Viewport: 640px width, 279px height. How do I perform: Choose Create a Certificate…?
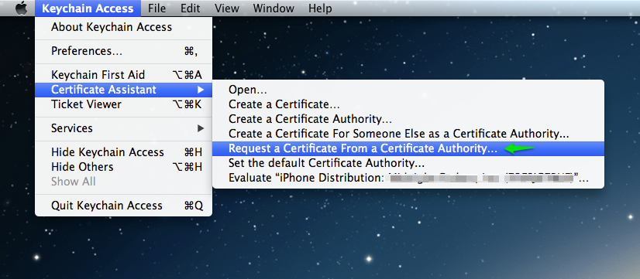(x=408, y=104)
